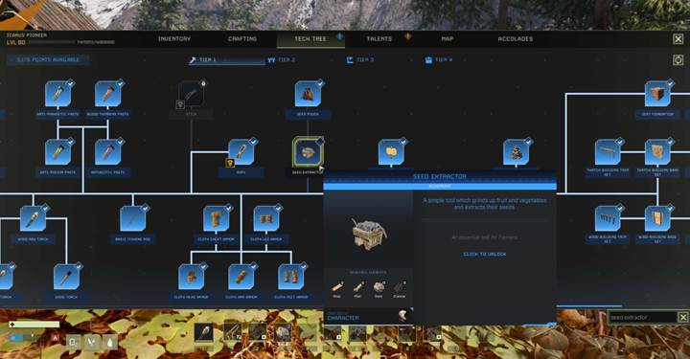The height and width of the screenshot is (359, 690).
Task: Select the locked Stick blueprint icon
Action: tap(191, 93)
